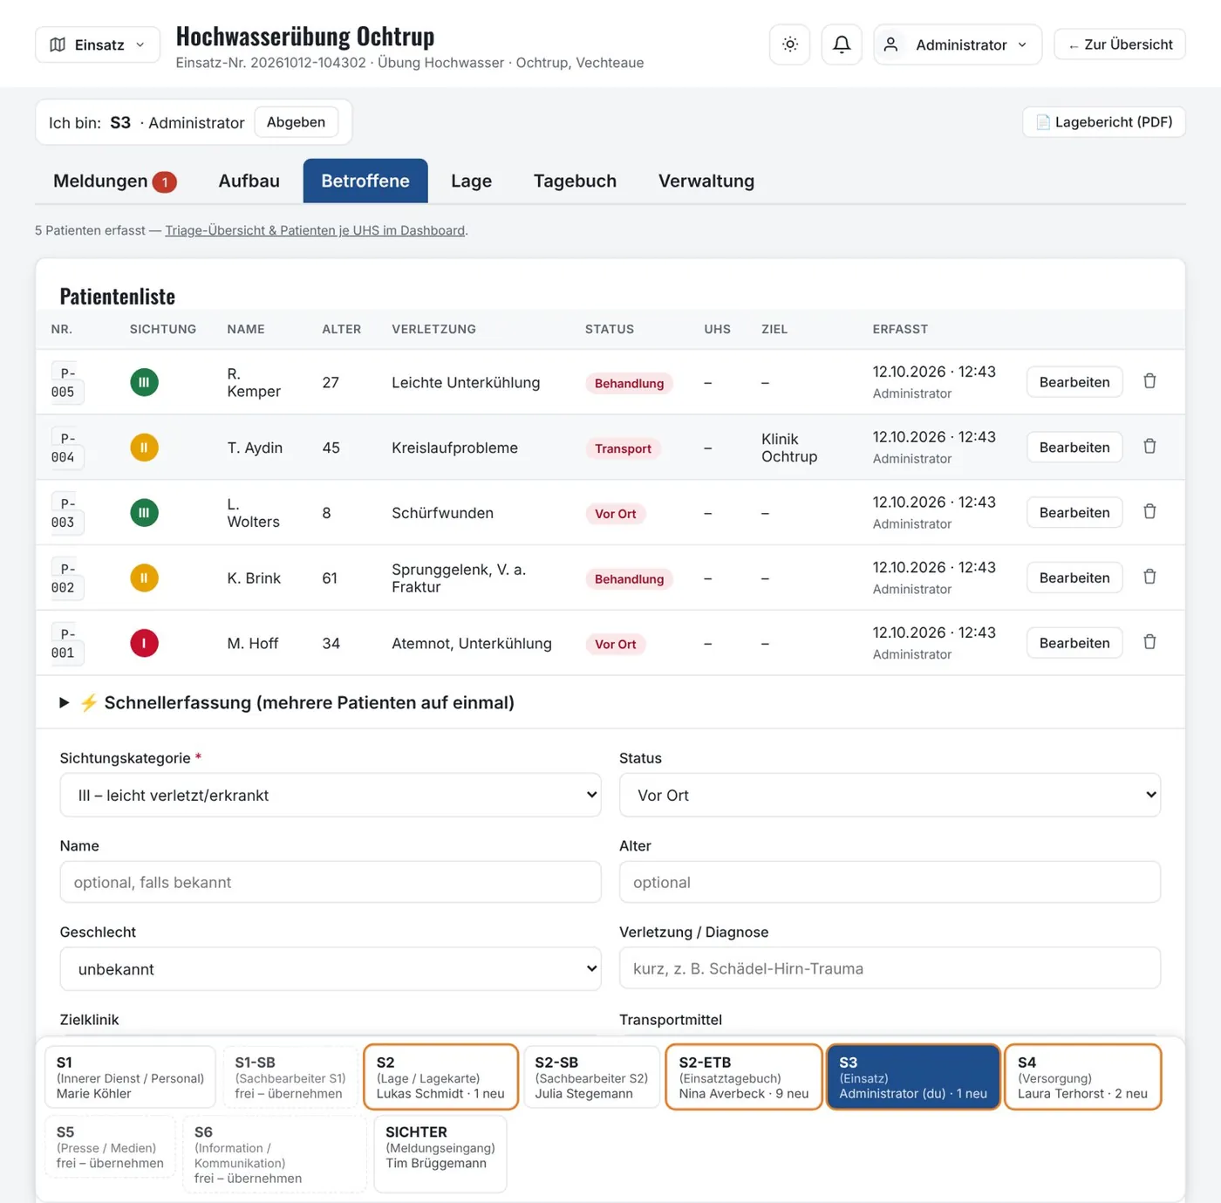Screen dimensions: 1221x1203
Task: Open the Einsatz menu dropdown
Action: pos(98,44)
